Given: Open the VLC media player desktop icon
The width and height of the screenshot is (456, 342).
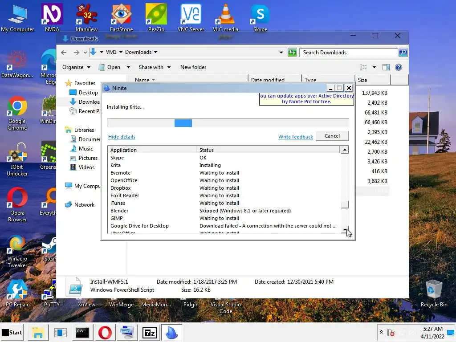Looking at the screenshot, I should (x=225, y=17).
